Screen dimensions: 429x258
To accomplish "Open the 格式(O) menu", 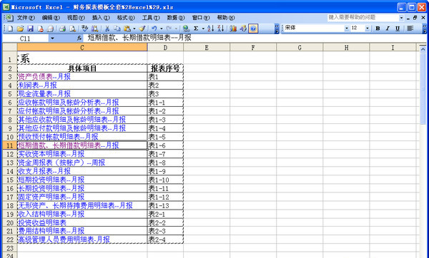I will point(126,18).
